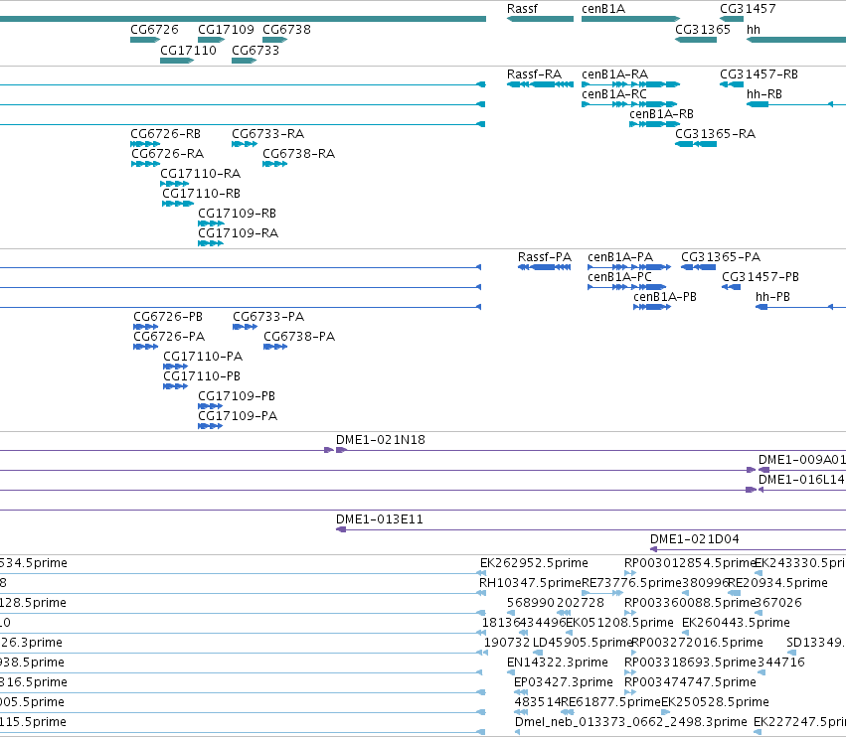Select the RP003474747.5prime EST label
Screen dimensions: 846x737
coord(690,682)
